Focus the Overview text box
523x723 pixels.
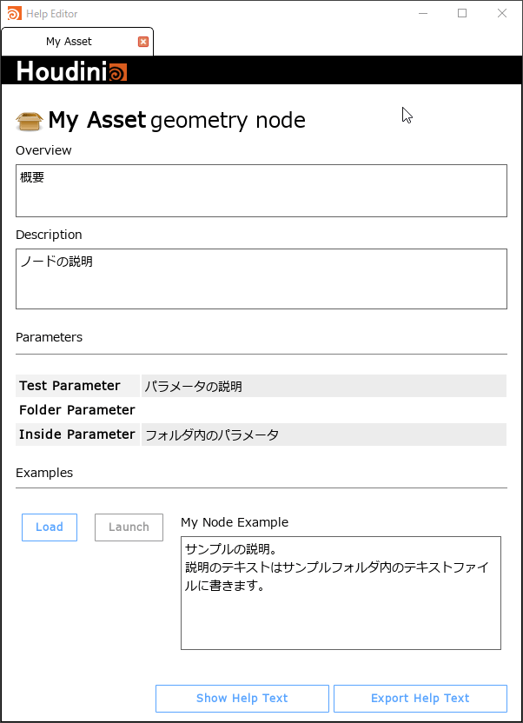click(x=261, y=191)
